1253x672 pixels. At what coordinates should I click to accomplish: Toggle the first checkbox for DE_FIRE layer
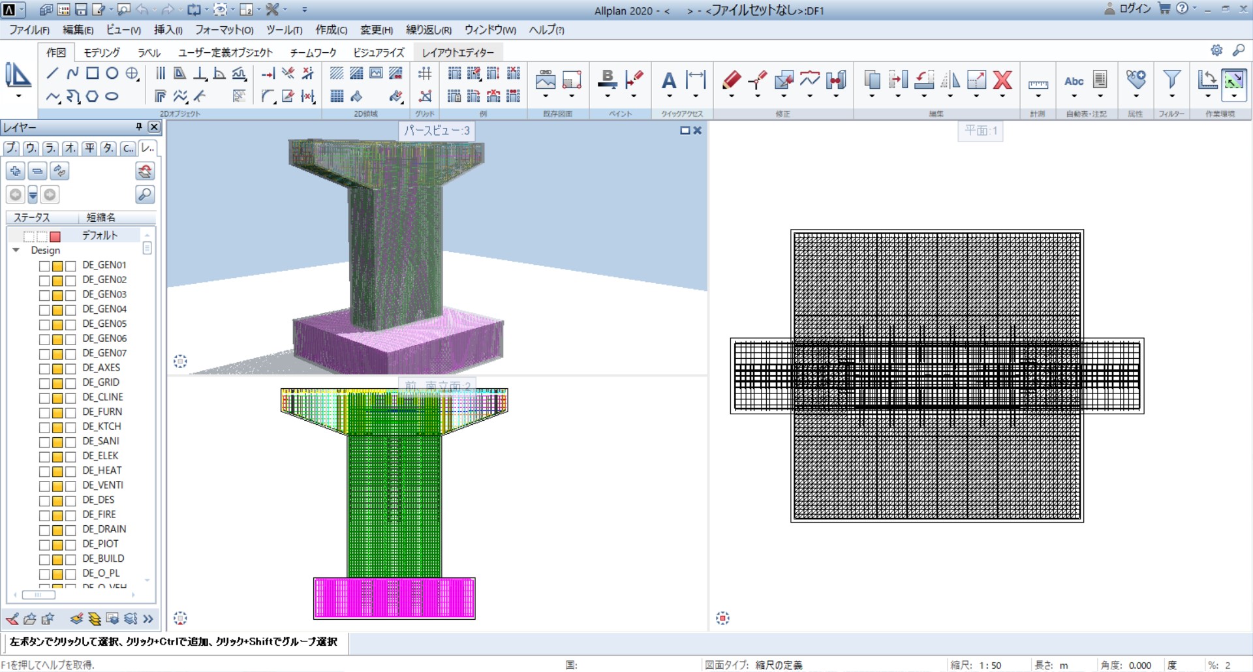44,515
